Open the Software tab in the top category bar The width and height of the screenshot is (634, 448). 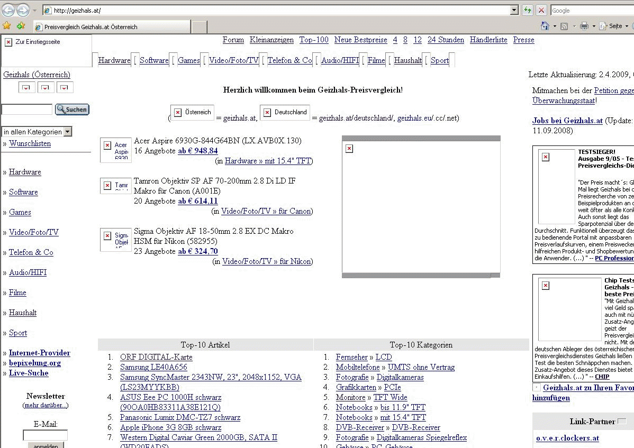coord(153,60)
